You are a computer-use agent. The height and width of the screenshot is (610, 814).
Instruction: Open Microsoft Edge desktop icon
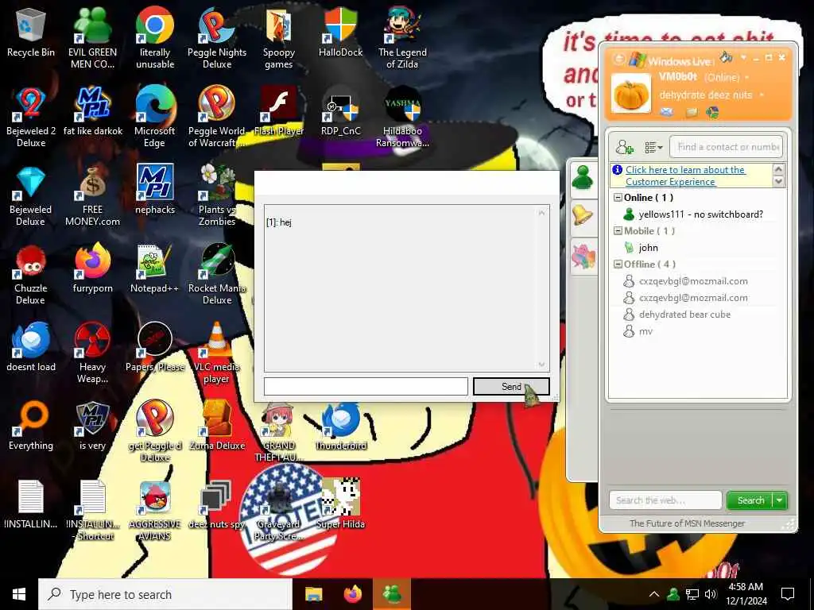click(155, 117)
